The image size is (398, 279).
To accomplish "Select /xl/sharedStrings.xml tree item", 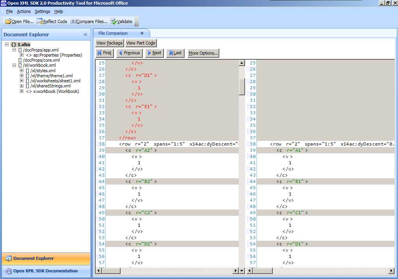I will click(48, 86).
